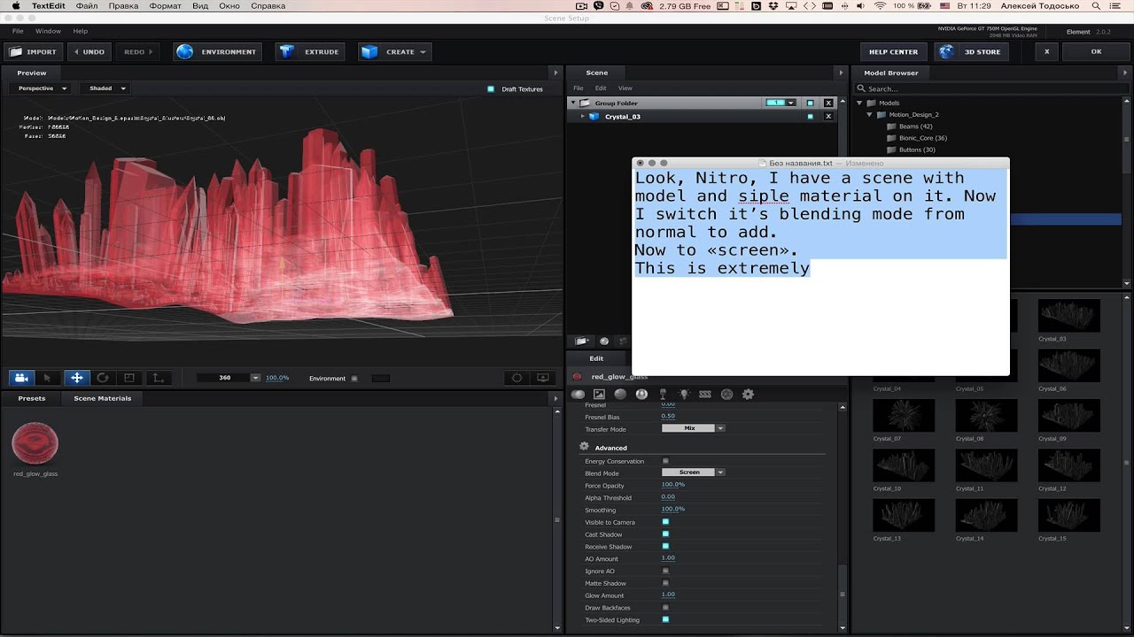Open the grey sphere material tab
The width and height of the screenshot is (1134, 637).
(x=620, y=394)
